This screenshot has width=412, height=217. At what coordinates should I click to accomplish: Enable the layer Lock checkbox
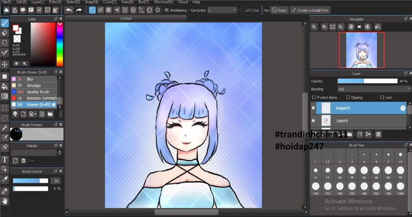[x=382, y=97]
